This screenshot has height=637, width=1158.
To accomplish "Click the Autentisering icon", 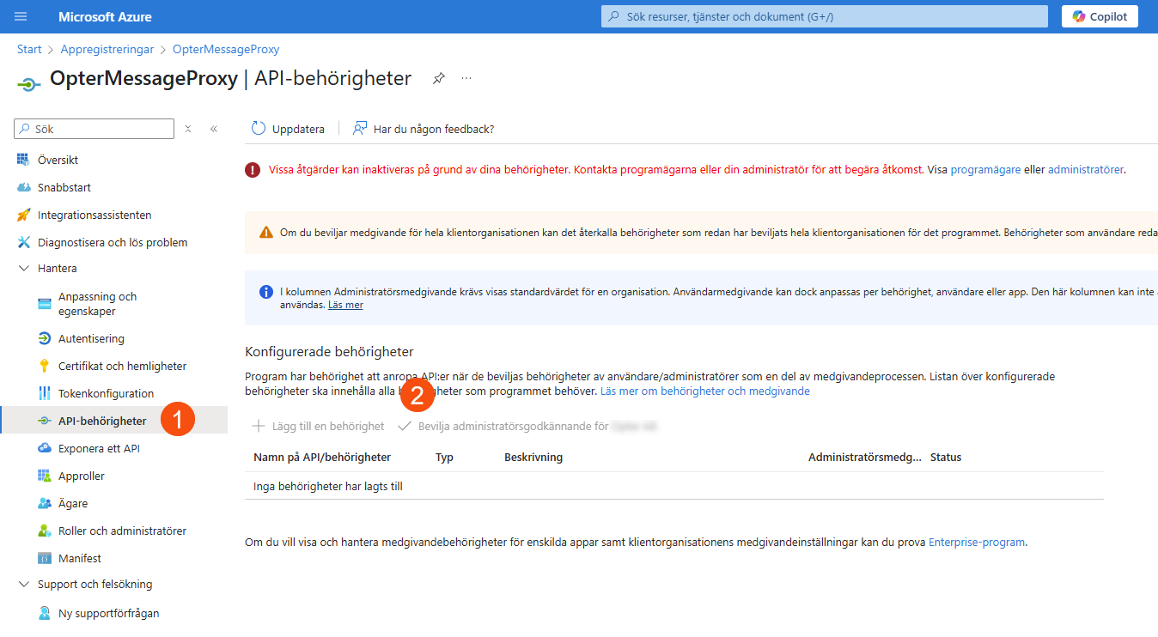I will (x=45, y=338).
